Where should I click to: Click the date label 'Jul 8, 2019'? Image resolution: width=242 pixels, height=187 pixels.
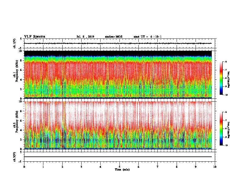(x=85, y=37)
